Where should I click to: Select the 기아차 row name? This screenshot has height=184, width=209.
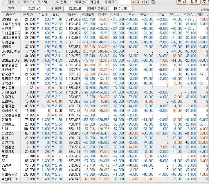coord(6,120)
